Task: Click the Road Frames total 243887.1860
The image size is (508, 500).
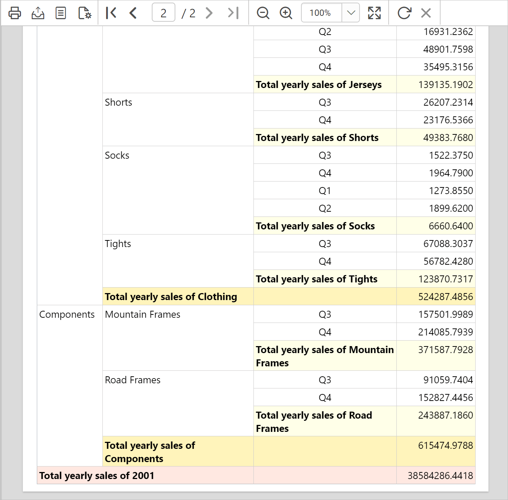Action: (x=436, y=421)
